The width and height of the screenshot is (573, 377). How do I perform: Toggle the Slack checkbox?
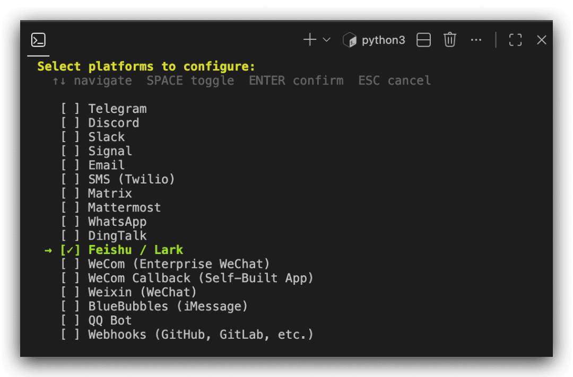70,137
